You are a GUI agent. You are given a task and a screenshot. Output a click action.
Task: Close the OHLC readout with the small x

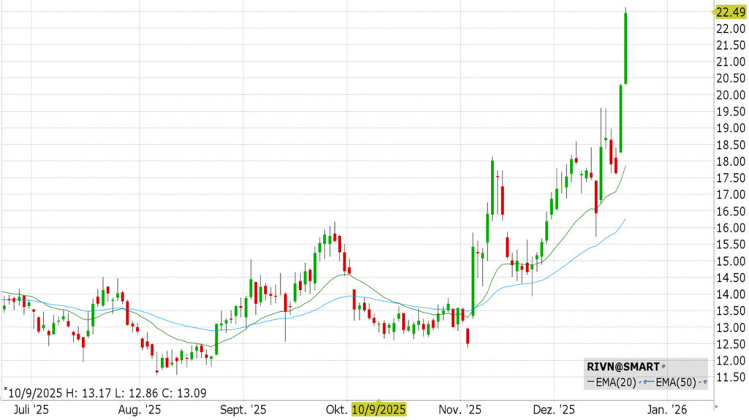point(6,389)
